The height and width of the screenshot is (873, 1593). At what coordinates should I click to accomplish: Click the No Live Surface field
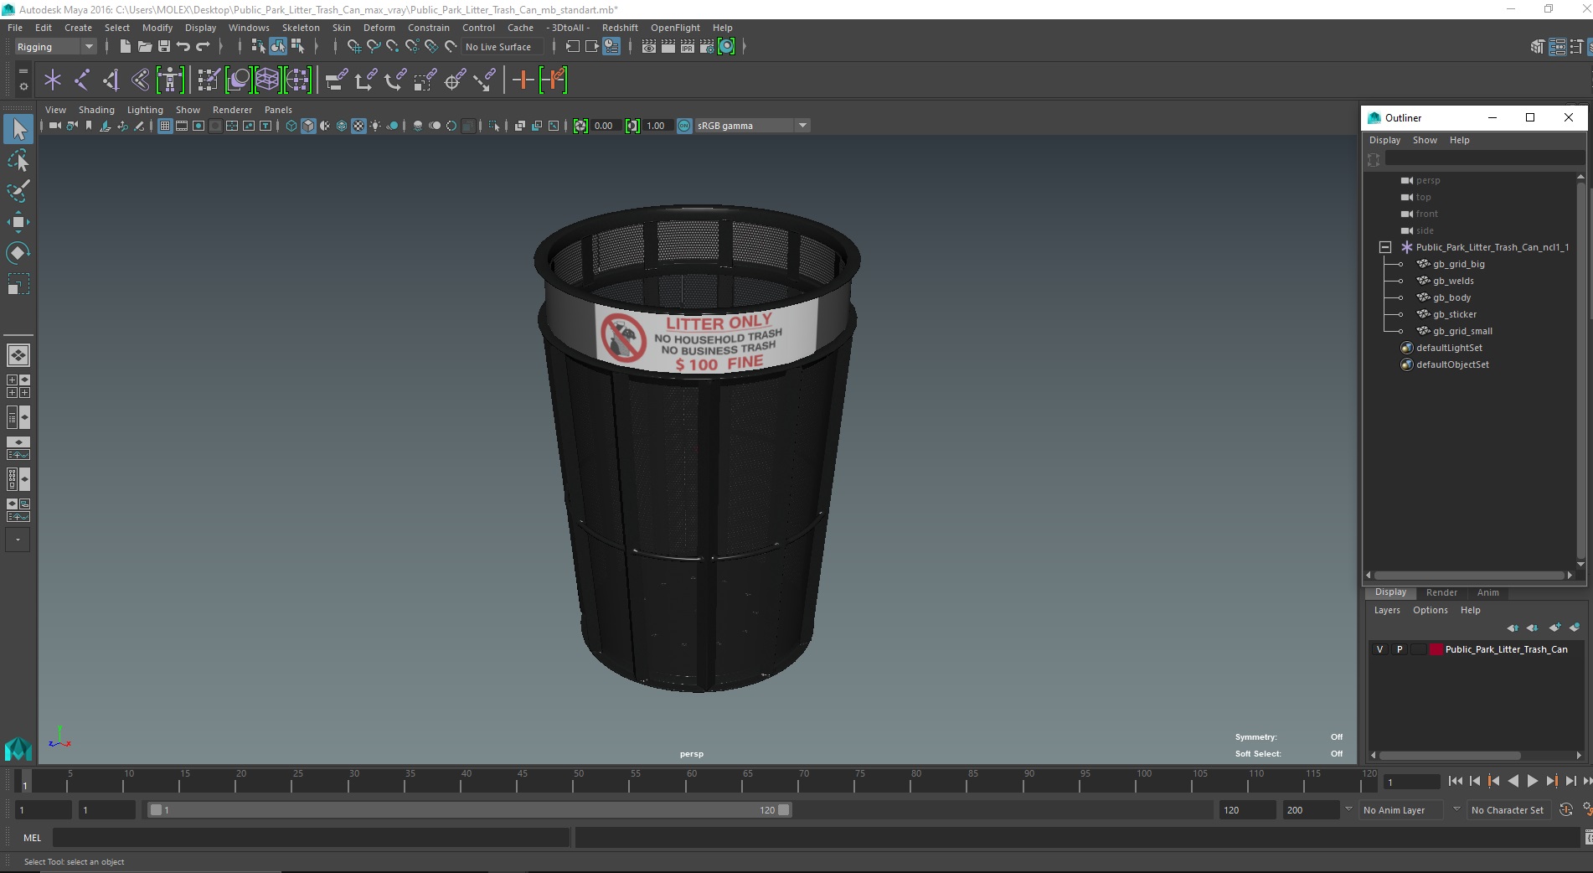[x=503, y=47]
